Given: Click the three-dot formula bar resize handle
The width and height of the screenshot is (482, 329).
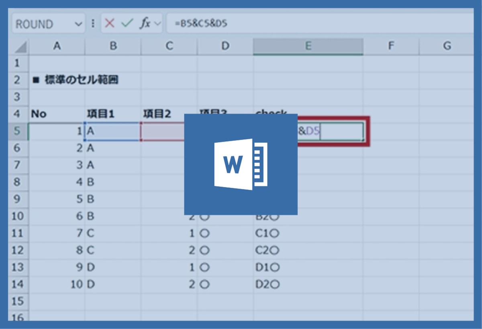Looking at the screenshot, I should (93, 24).
